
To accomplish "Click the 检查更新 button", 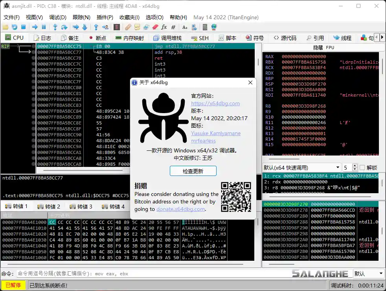I will (x=193, y=171).
